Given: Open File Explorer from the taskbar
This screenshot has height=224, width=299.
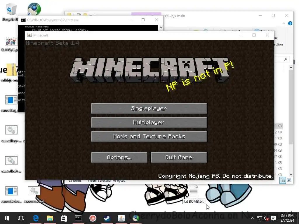Looking at the screenshot, I should click(x=50, y=218).
